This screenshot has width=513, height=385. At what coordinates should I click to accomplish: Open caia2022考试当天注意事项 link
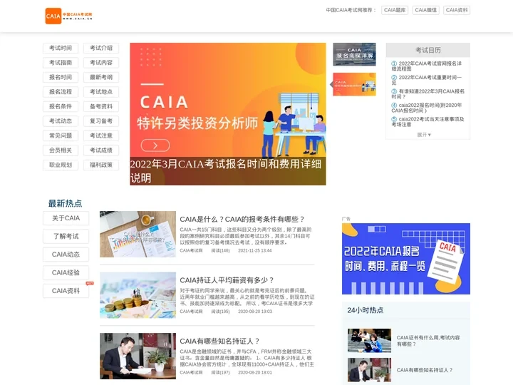tap(427, 122)
